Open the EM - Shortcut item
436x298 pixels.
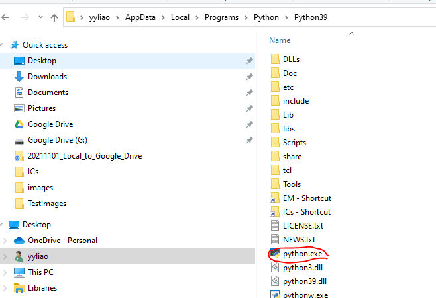pos(306,198)
